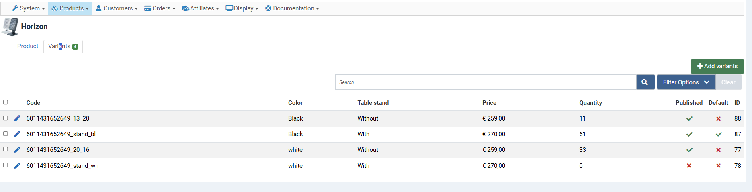Select checkbox for row 6011431652649_13_20
The image size is (752, 192).
[6, 118]
